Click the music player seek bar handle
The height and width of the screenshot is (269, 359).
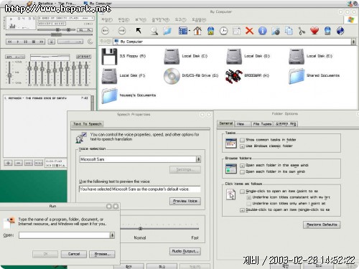tap(57, 35)
